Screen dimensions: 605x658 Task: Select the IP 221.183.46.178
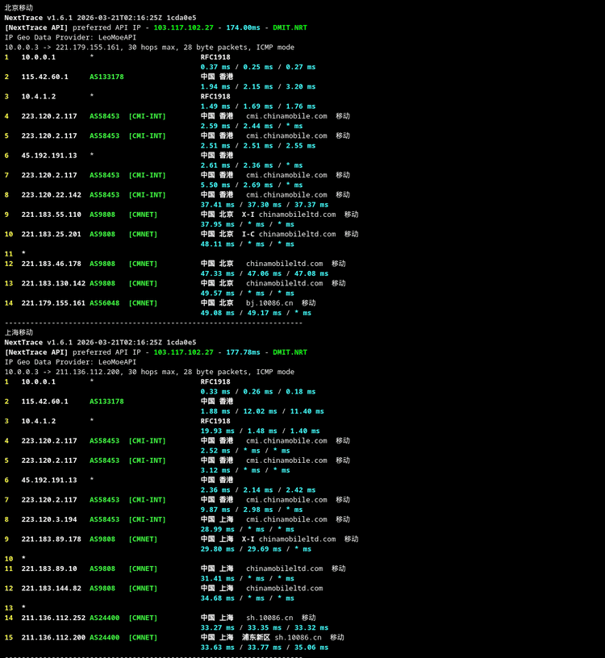point(51,264)
